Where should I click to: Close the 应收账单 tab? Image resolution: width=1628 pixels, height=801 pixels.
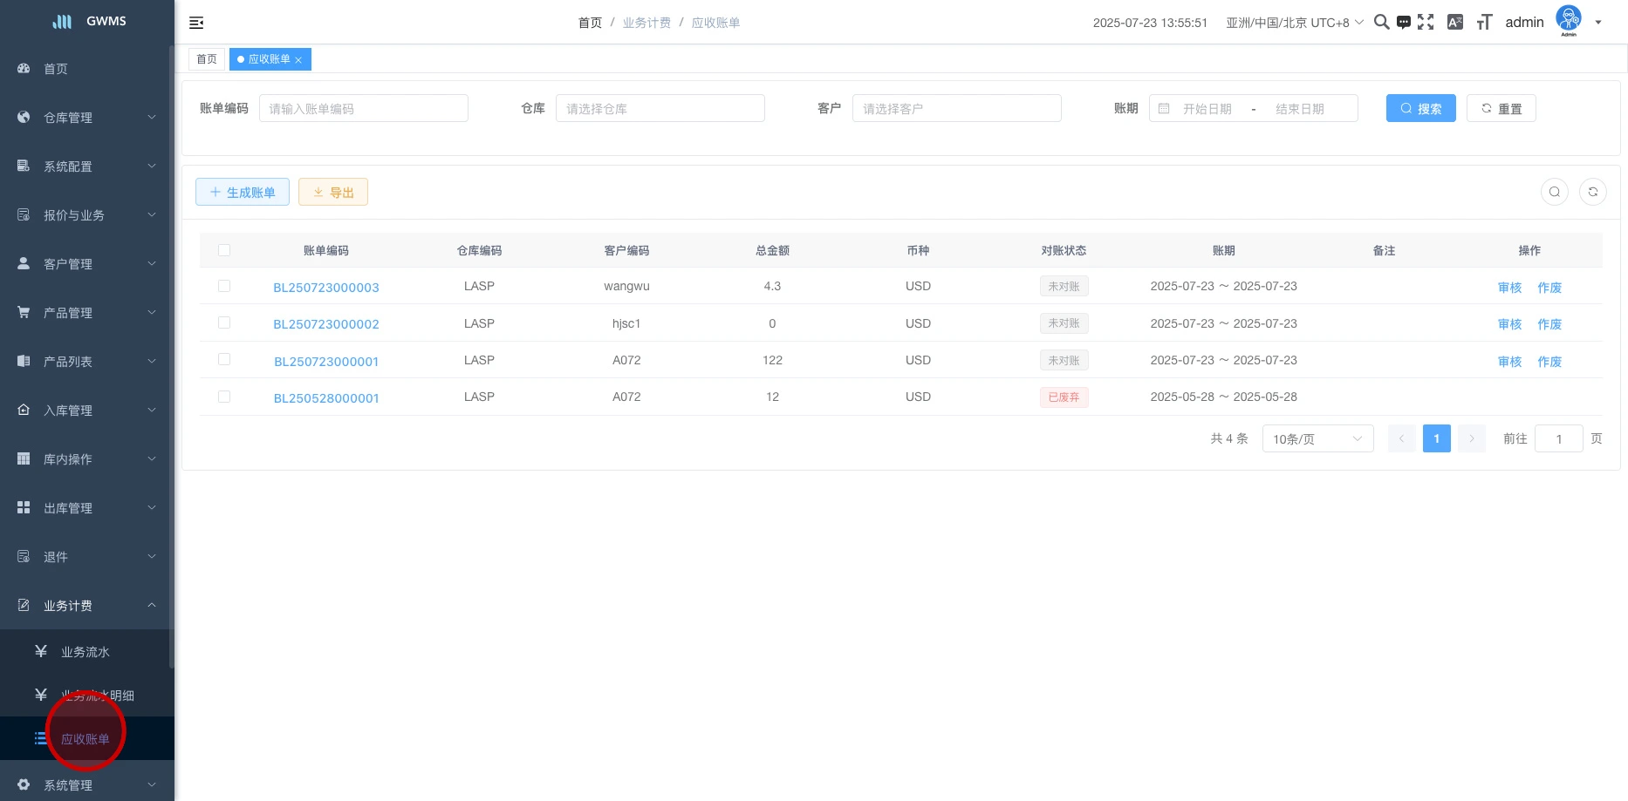pos(298,60)
